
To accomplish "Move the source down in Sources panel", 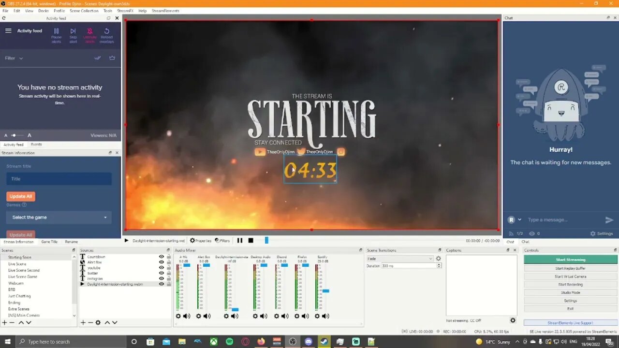I will pos(115,322).
